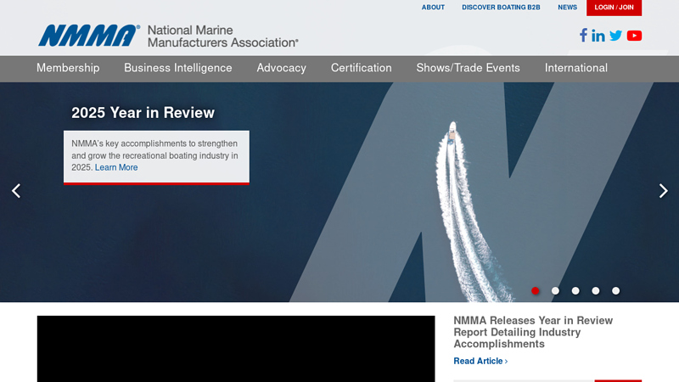Click National Marine Manufacturers Association text

pyautogui.click(x=222, y=37)
